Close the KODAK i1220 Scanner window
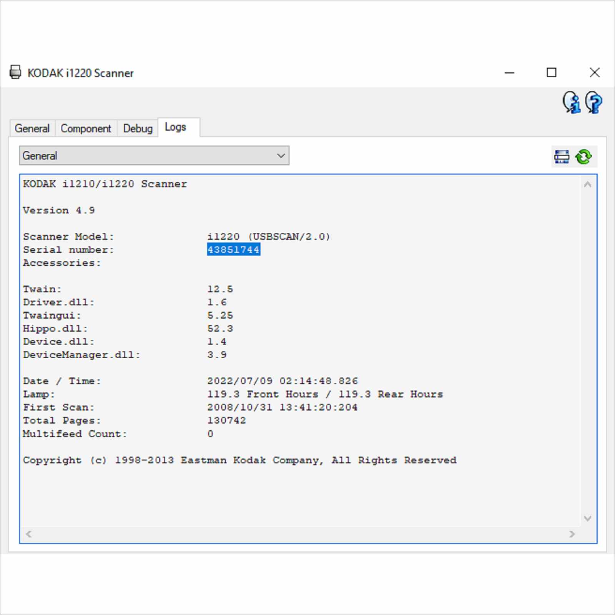 595,72
